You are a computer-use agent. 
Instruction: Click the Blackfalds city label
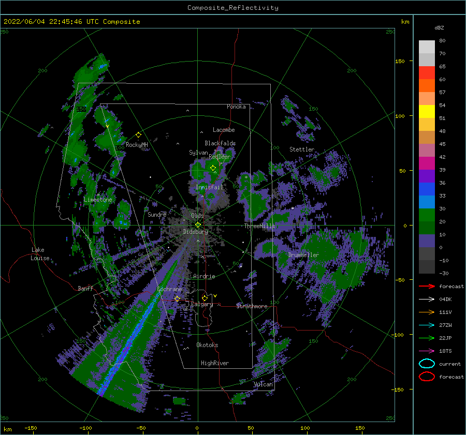pos(220,143)
